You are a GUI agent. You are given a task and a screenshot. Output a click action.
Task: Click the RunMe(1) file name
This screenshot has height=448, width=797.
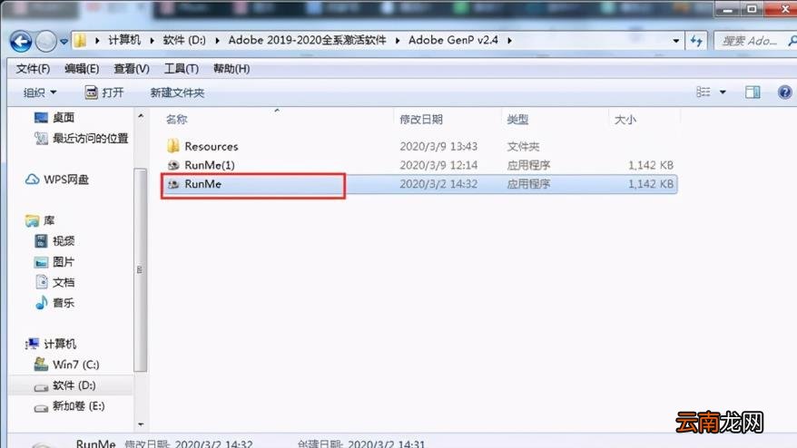pyautogui.click(x=210, y=165)
